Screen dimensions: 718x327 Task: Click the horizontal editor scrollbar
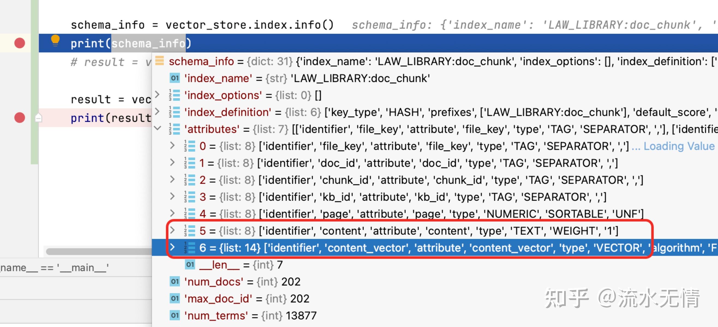click(x=99, y=251)
